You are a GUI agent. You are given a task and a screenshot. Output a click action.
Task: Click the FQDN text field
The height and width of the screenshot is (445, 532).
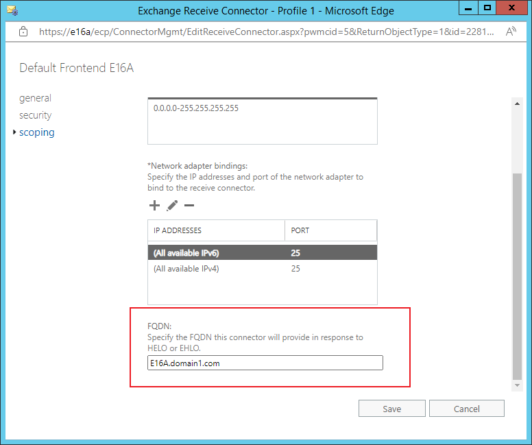265,363
